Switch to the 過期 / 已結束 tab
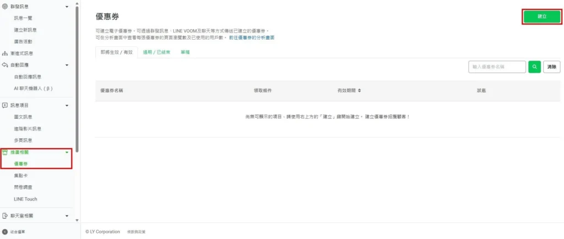Viewport: 564px width, 239px height. pos(156,52)
